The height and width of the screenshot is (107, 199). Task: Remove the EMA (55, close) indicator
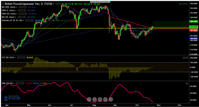pyautogui.click(x=26, y=14)
